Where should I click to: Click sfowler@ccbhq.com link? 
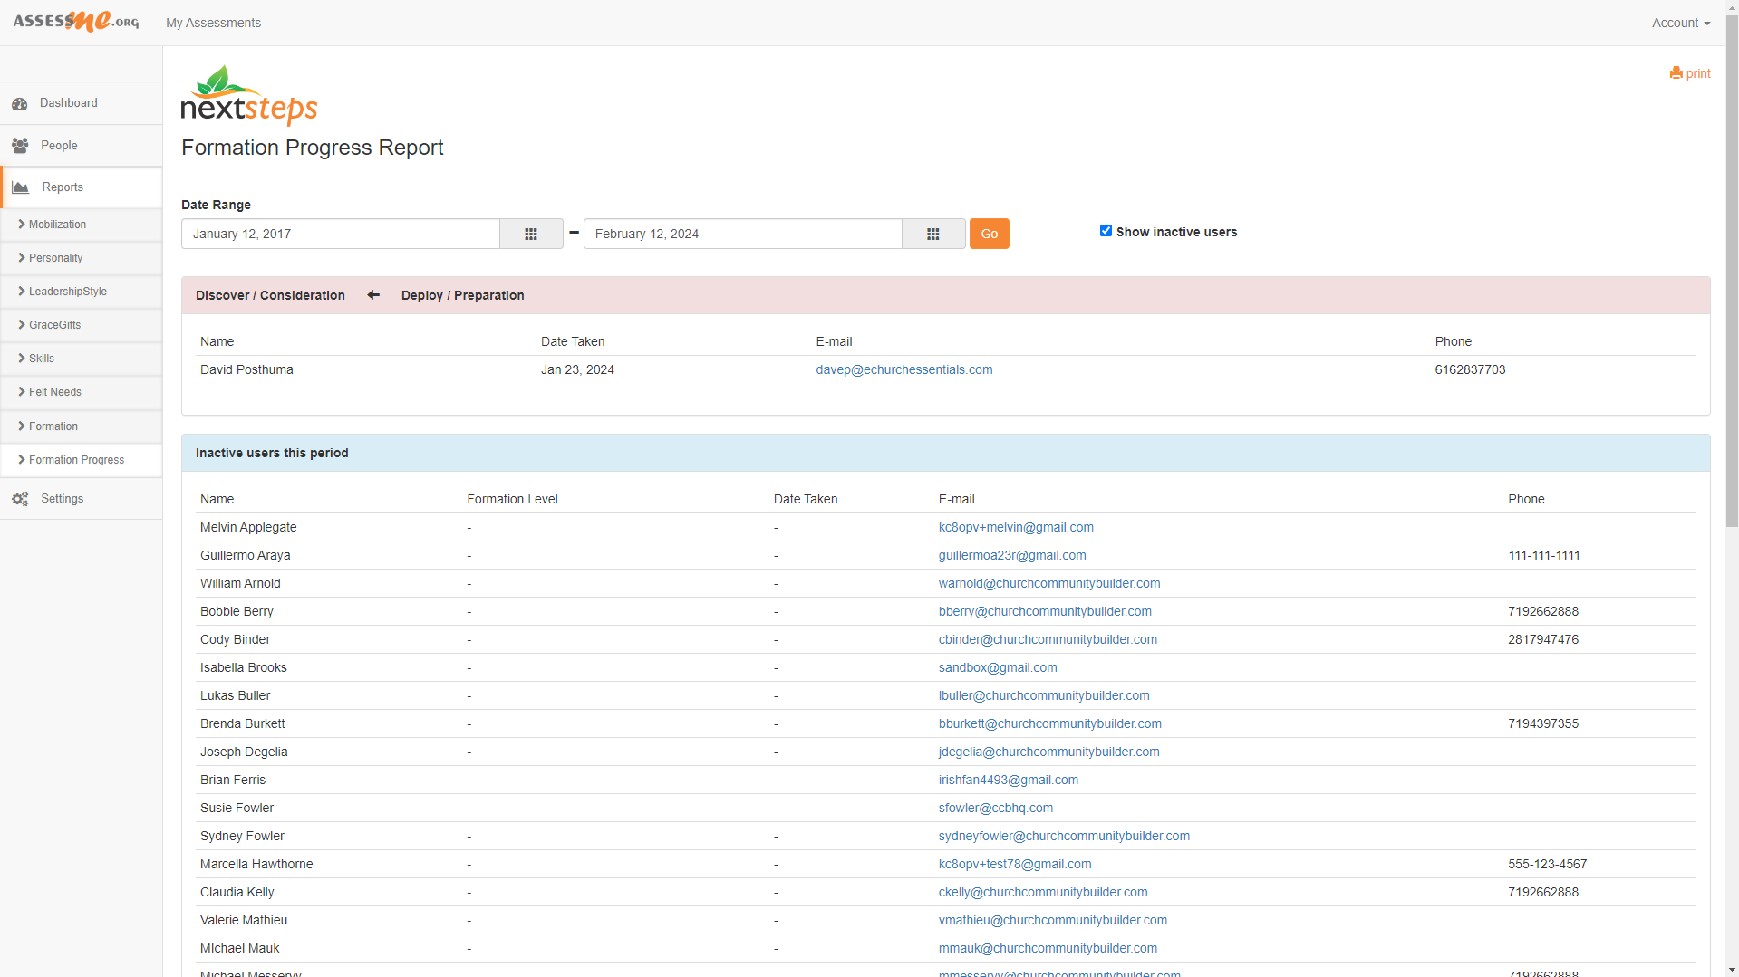(996, 808)
